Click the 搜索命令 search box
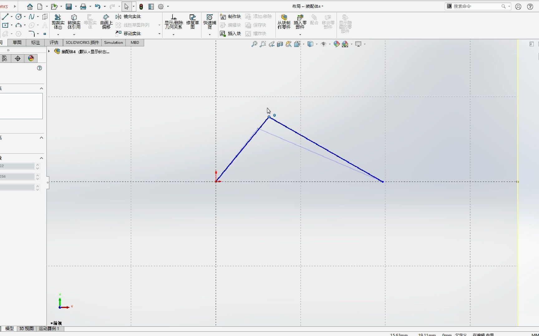539x336 pixels. coord(478,6)
